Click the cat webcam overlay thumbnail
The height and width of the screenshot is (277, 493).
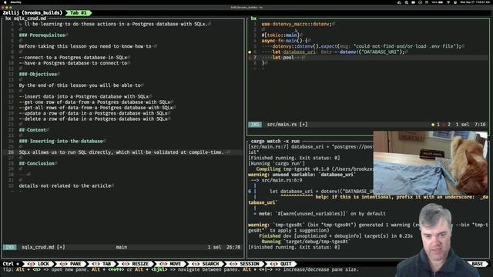pyautogui.click(x=430, y=163)
